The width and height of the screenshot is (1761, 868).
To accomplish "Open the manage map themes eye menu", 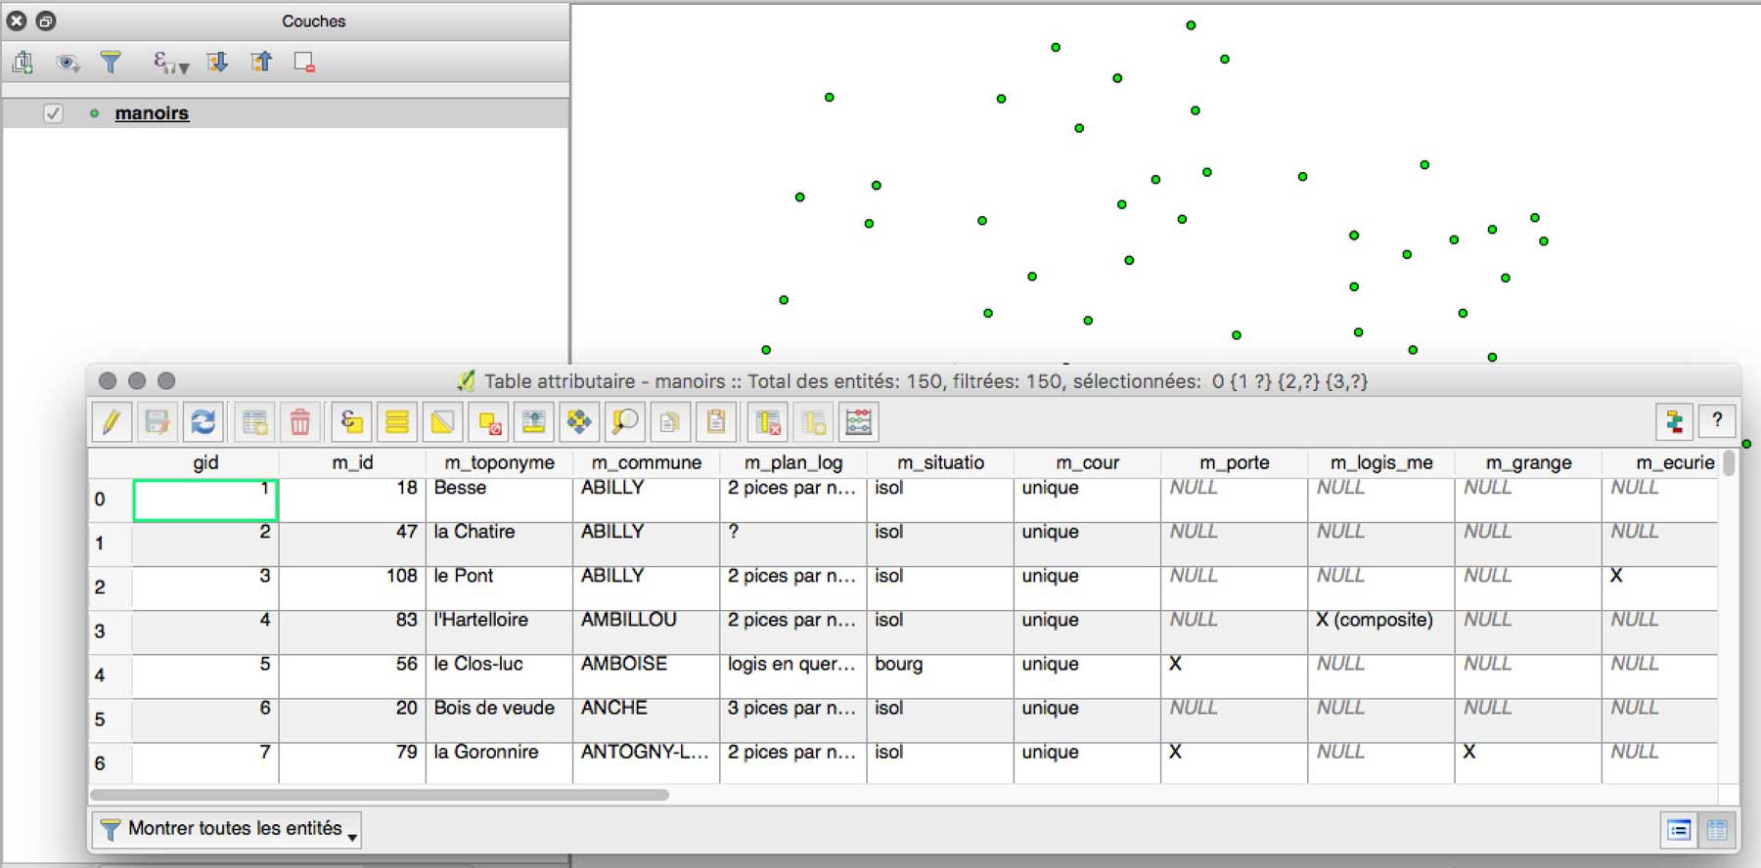I will click(68, 64).
